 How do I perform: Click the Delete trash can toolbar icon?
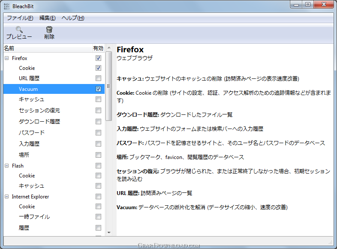[49, 30]
